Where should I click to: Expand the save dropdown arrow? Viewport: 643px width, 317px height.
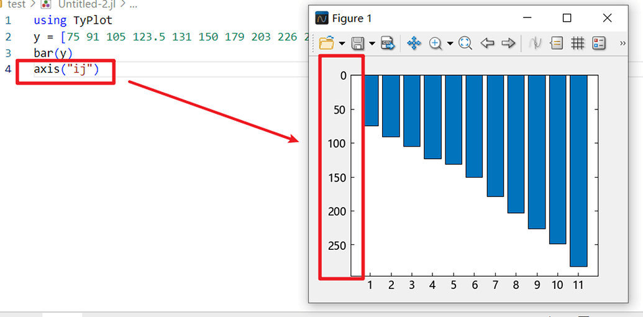372,44
